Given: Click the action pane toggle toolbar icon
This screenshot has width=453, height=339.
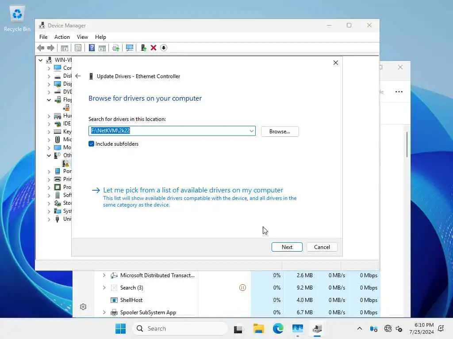Looking at the screenshot, I should [102, 48].
